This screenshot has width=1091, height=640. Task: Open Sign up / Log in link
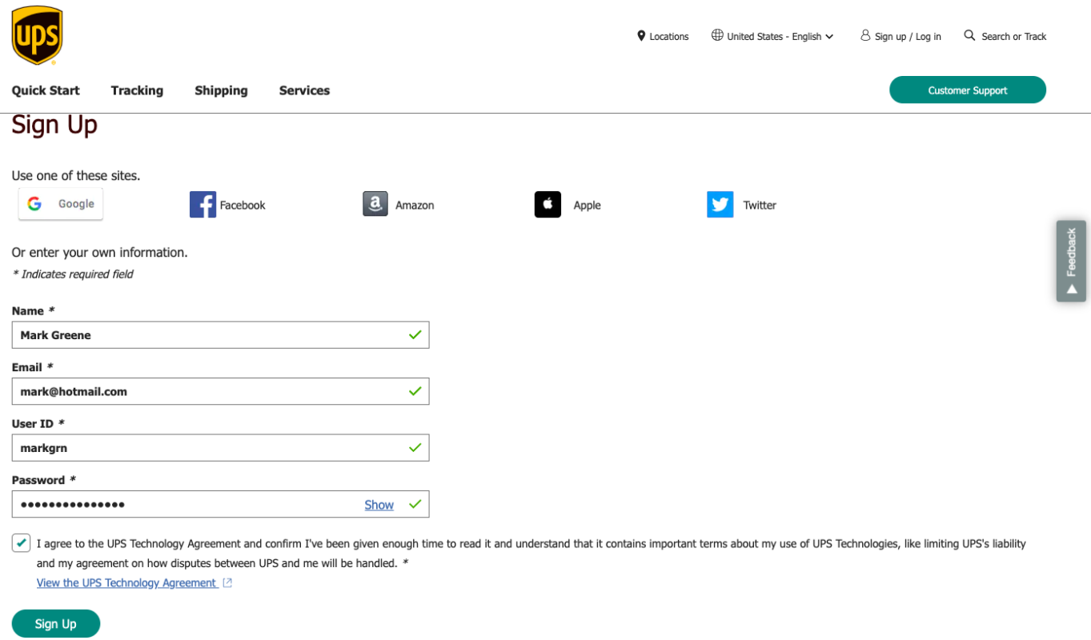(908, 37)
